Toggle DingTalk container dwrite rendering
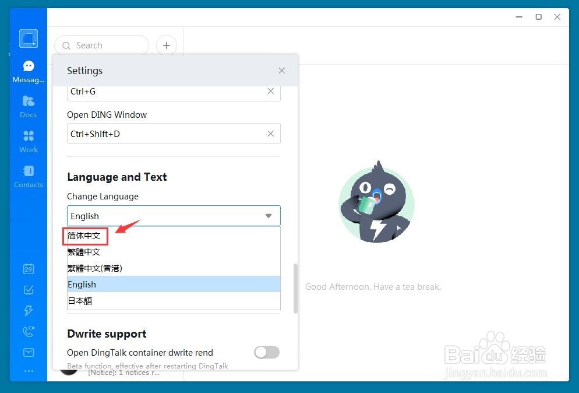The height and width of the screenshot is (393, 579). (267, 352)
